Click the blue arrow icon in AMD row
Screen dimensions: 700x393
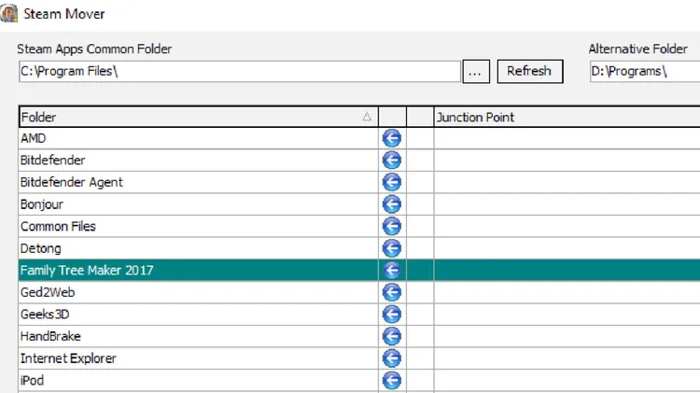pyautogui.click(x=391, y=138)
